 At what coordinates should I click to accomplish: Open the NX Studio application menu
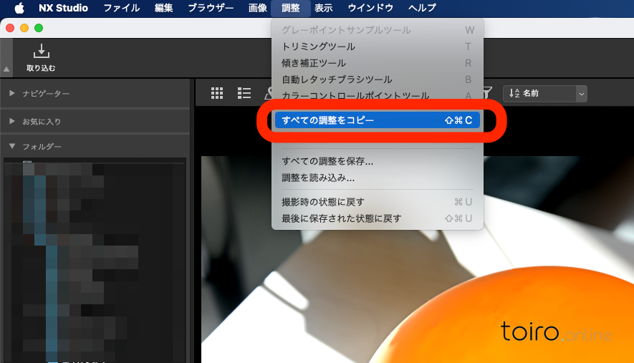click(63, 8)
